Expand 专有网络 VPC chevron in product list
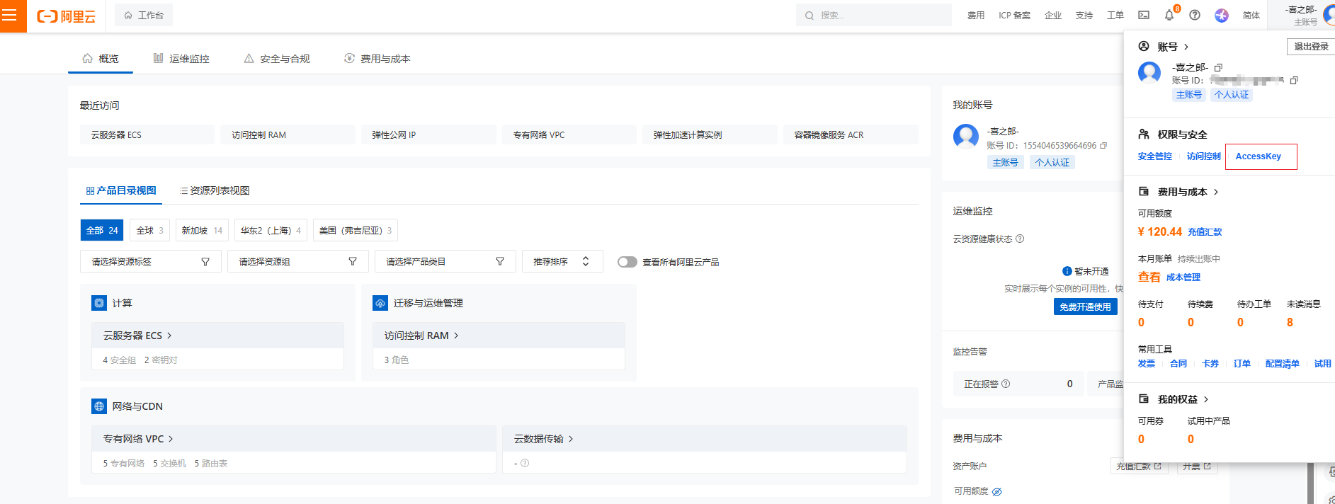Viewport: 1335px width, 504px height. click(171, 439)
